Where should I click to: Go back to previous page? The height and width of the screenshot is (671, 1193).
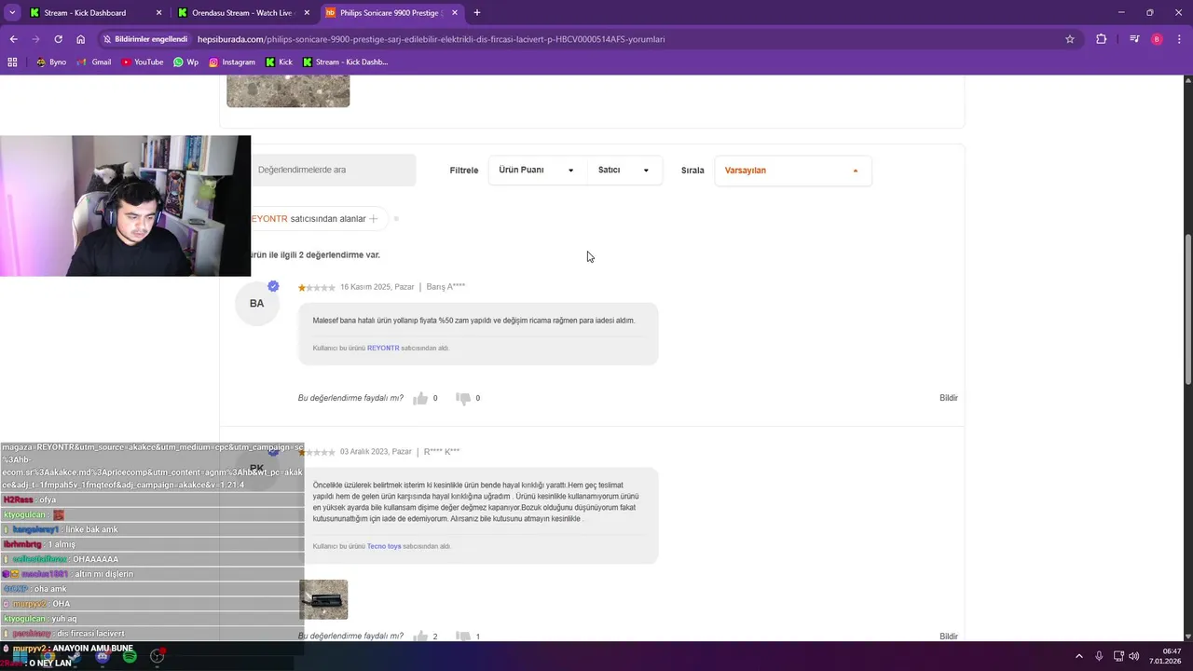click(13, 39)
